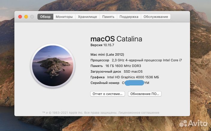Click the SSD macOS startup disk value
Viewport: 211px width, 131px height.
[x=133, y=71]
